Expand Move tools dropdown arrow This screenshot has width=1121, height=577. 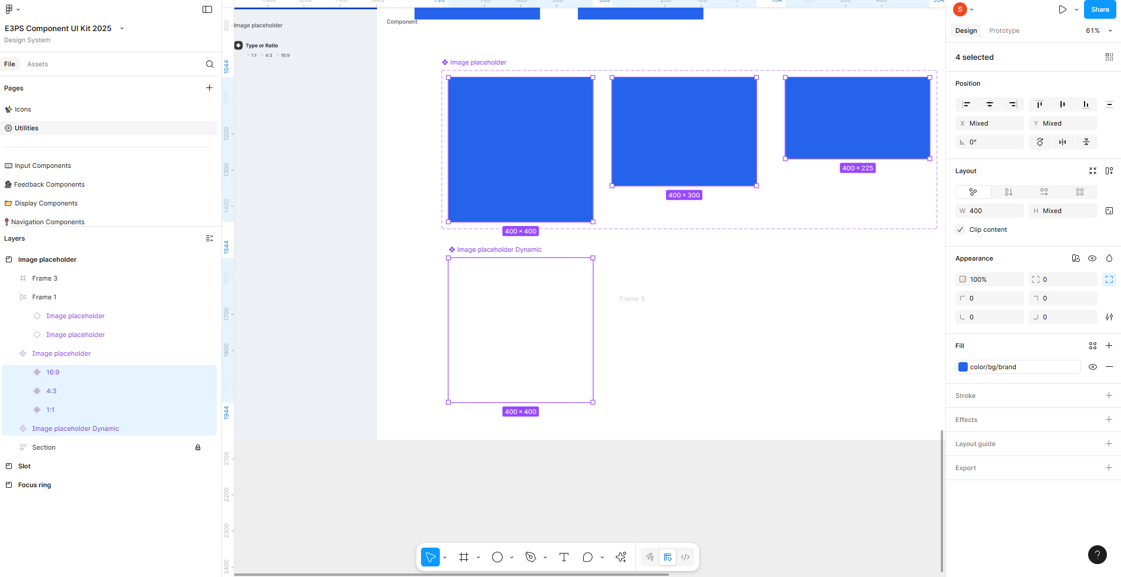(445, 557)
